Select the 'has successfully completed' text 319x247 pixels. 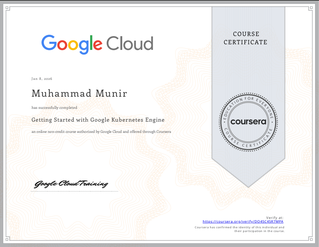(x=54, y=108)
